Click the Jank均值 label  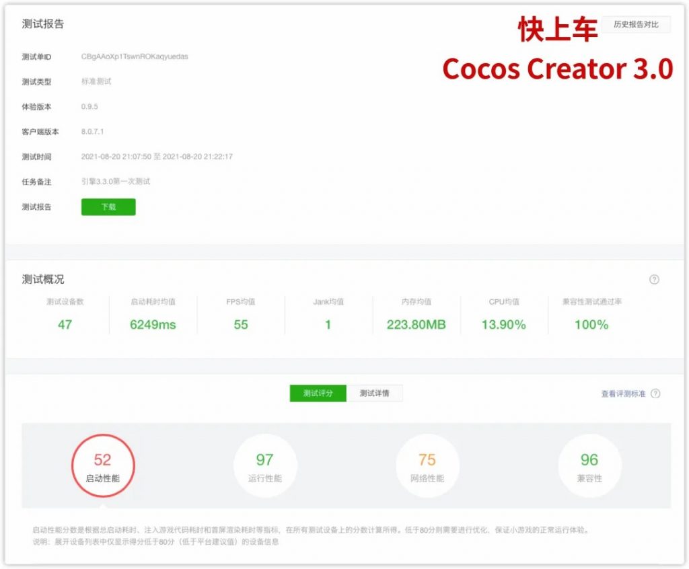tap(328, 302)
